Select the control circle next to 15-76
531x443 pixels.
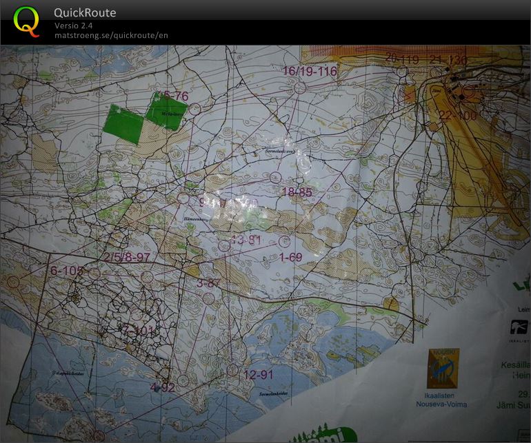[195, 109]
